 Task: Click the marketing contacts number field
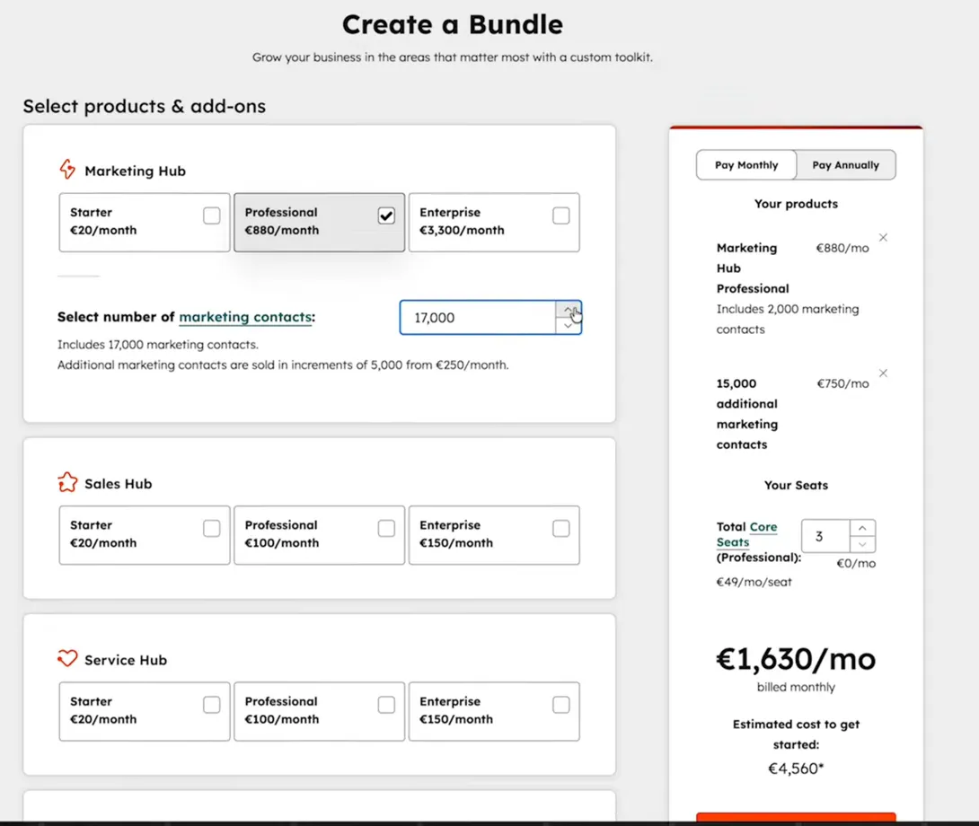[478, 317]
